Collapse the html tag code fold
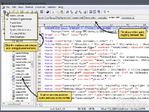This screenshot has height=112, width=149. point(43,35)
